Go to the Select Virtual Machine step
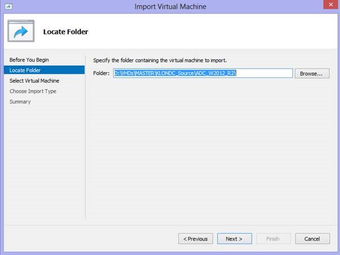The height and width of the screenshot is (255, 340). (34, 80)
